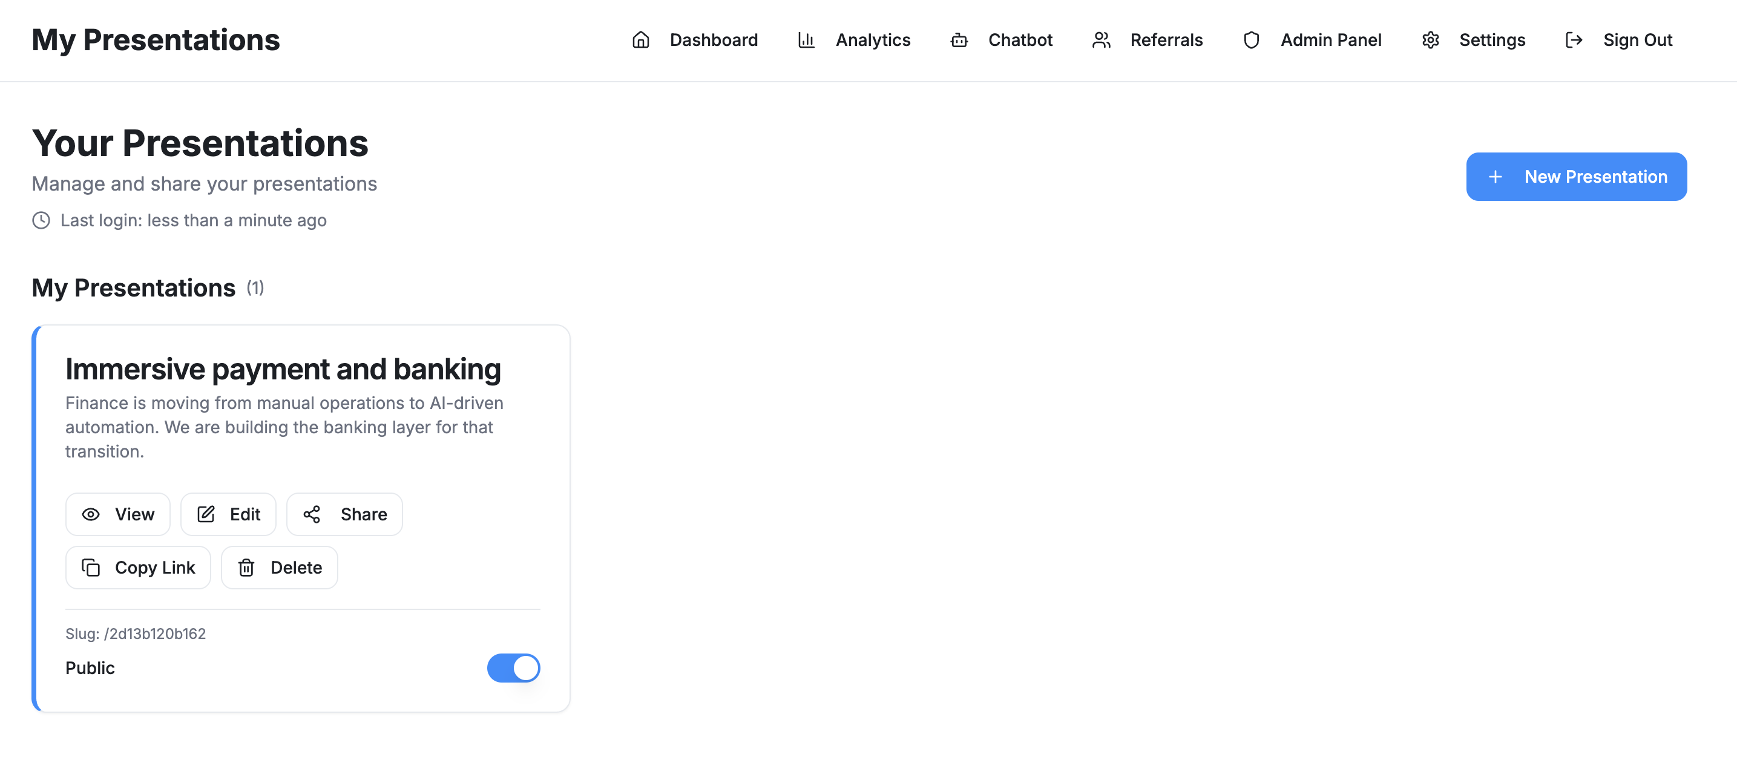Click the Settings gear icon
This screenshot has width=1737, height=760.
click(x=1430, y=41)
